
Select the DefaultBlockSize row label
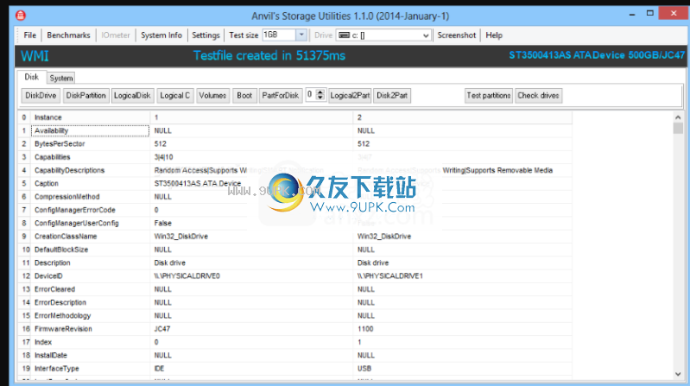click(x=61, y=250)
